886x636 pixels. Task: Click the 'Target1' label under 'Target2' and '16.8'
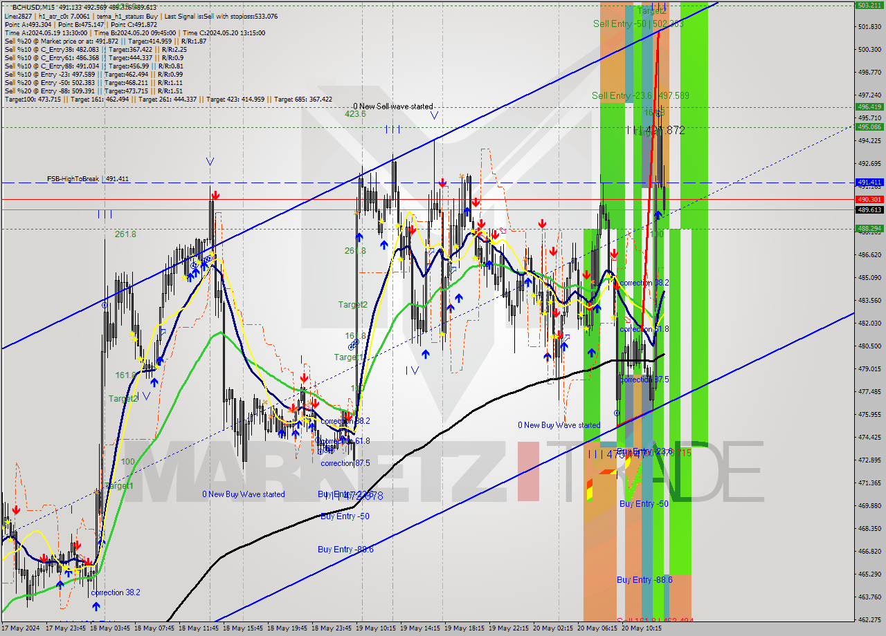[348, 357]
